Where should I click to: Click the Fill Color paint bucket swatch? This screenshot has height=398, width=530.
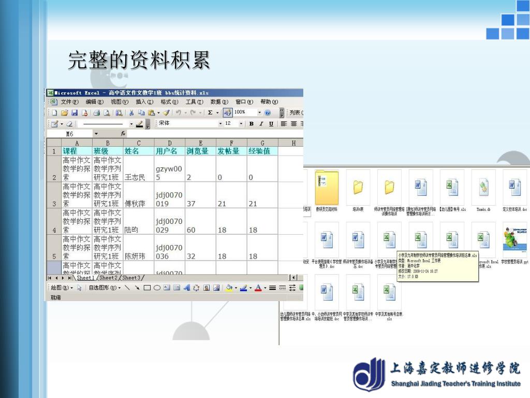coord(229,288)
